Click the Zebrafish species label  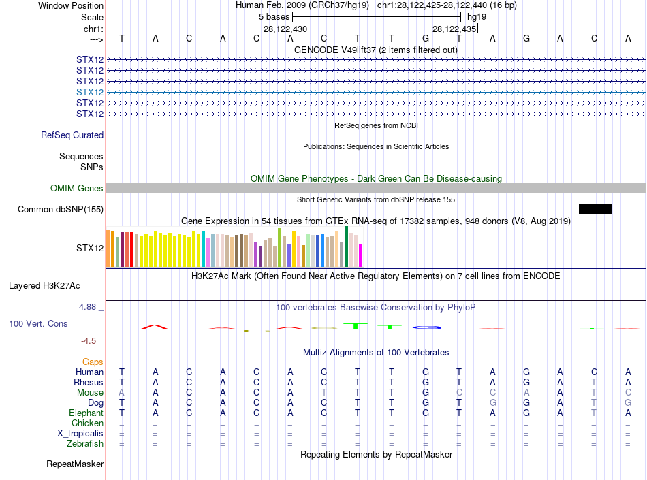[x=85, y=444]
